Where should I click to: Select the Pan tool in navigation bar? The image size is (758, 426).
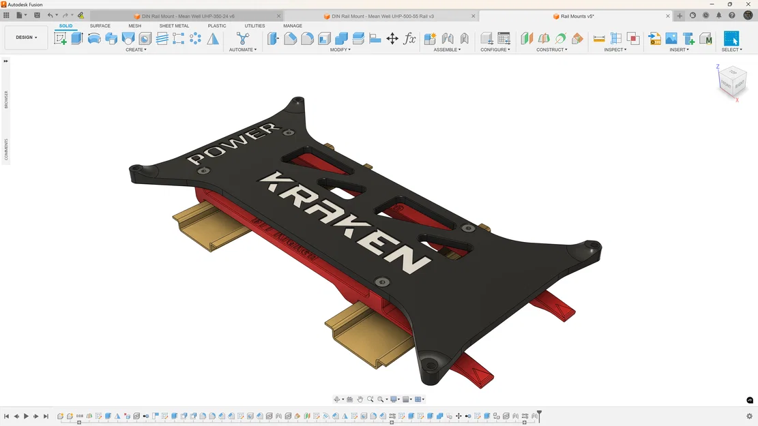point(360,399)
